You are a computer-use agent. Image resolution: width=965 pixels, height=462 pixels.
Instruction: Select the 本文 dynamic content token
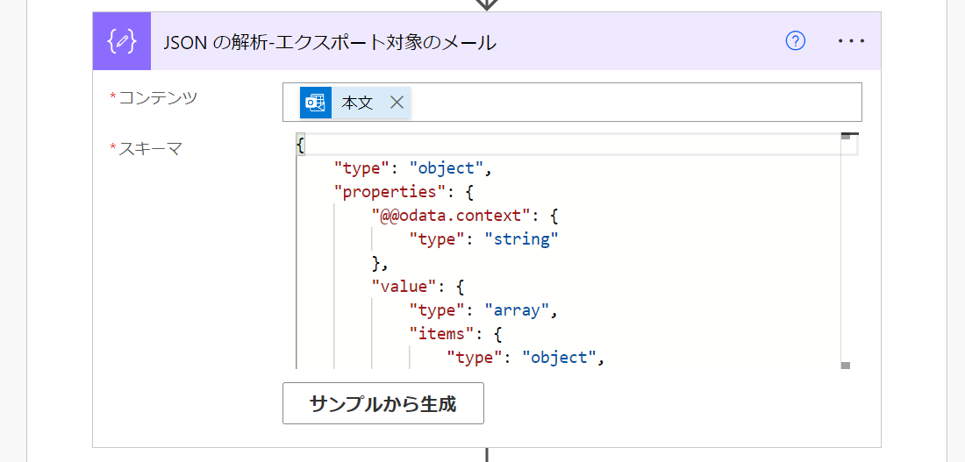click(357, 103)
